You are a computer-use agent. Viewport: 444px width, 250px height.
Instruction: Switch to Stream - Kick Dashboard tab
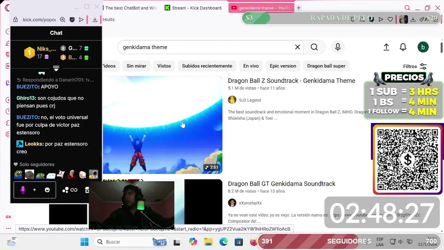pos(193,8)
